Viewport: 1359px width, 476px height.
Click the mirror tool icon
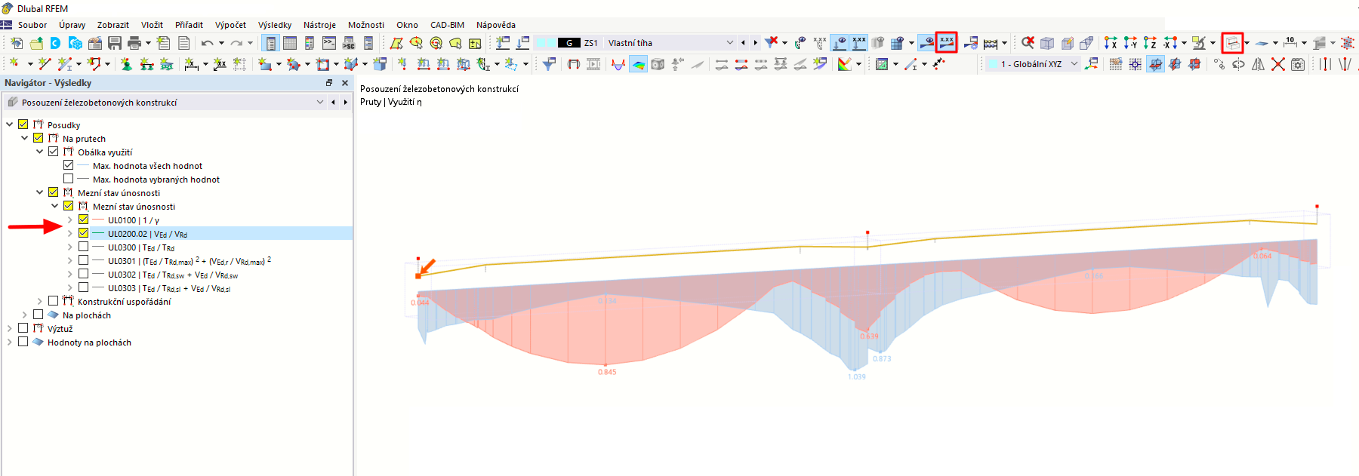tap(1258, 64)
